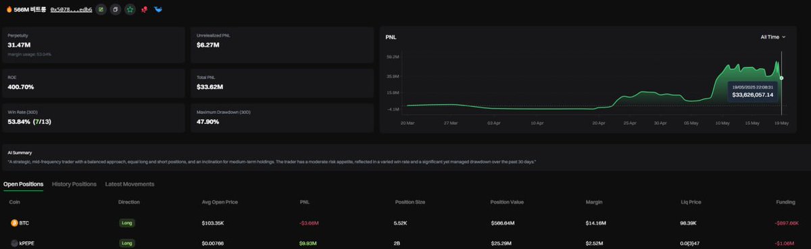Click BTC avg open price $103.35K

214,223
